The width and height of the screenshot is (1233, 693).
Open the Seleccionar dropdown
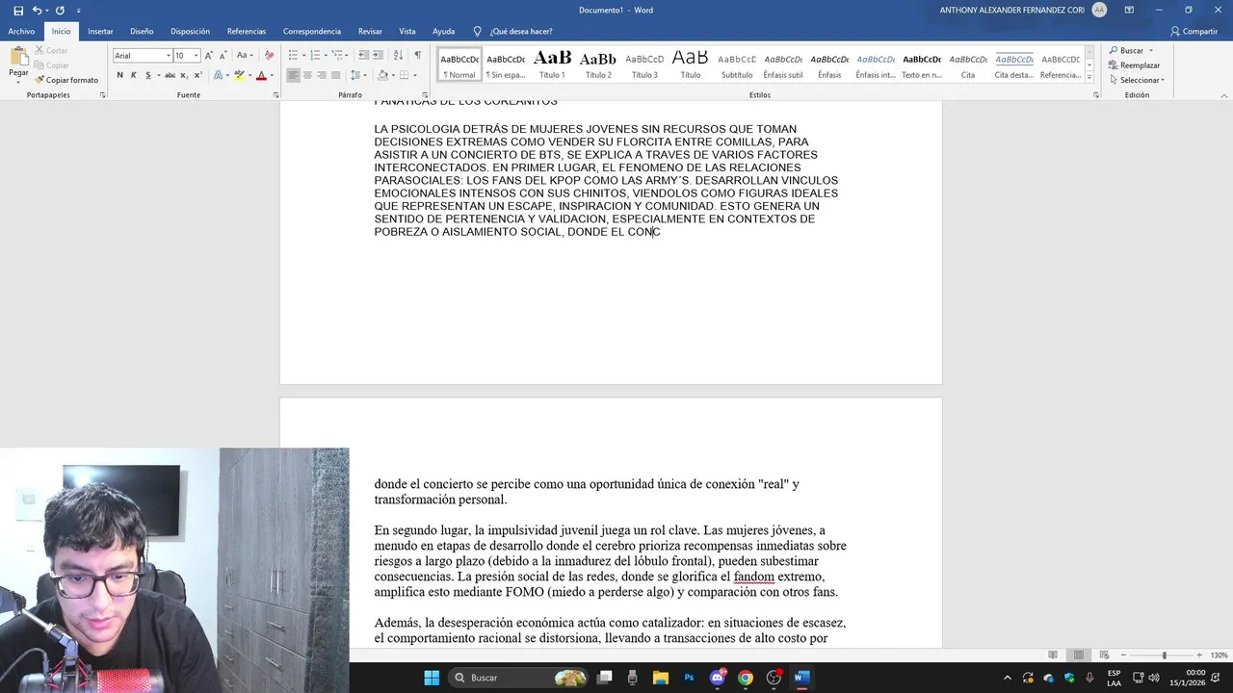[1137, 80]
